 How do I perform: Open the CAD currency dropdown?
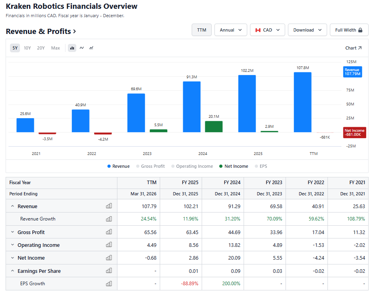(x=268, y=30)
